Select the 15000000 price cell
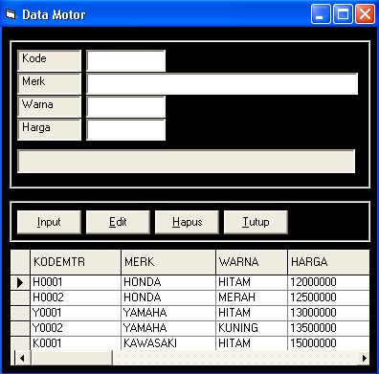 click(328, 343)
